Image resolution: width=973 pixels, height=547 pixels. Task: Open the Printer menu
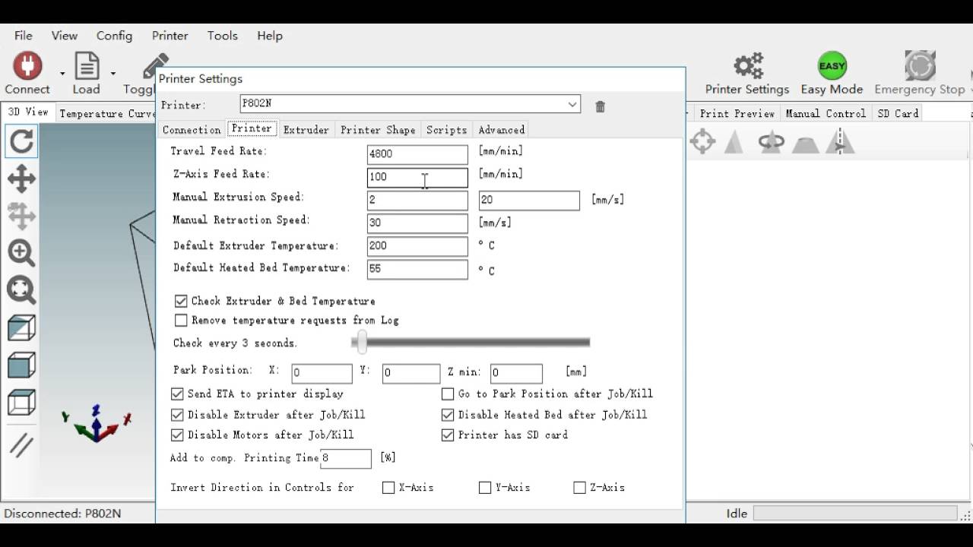pyautogui.click(x=170, y=36)
